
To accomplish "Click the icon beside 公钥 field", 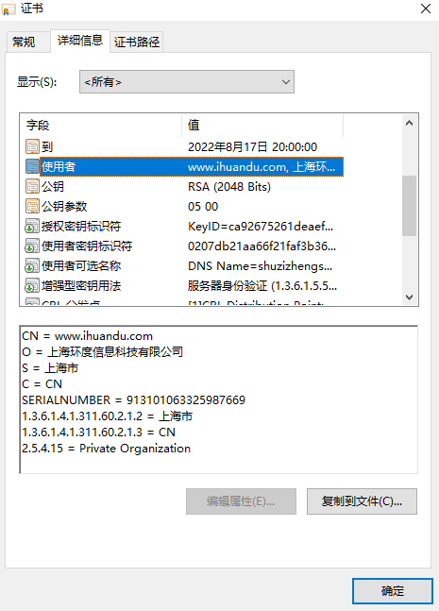I will 32,187.
